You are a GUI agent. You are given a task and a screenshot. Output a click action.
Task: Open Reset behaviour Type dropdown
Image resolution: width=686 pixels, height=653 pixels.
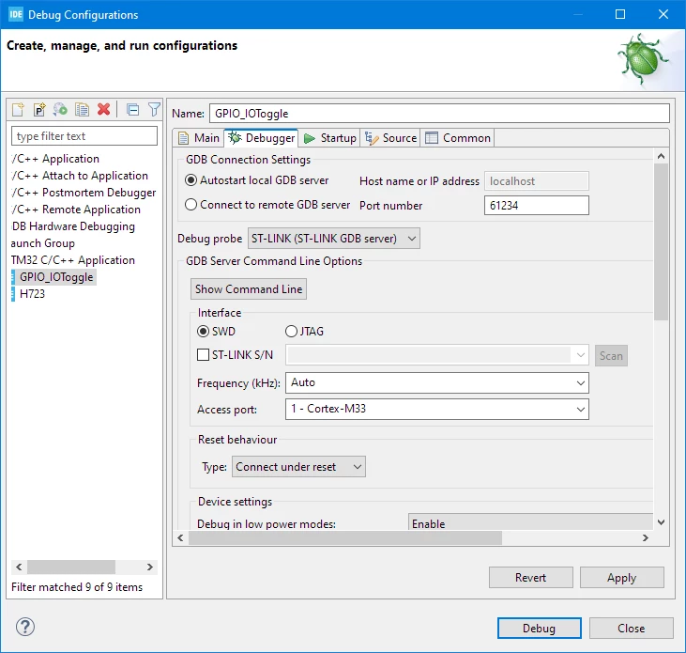298,467
